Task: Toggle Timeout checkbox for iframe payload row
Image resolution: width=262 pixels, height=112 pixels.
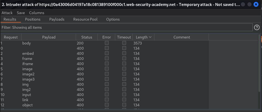Action: (x=124, y=64)
